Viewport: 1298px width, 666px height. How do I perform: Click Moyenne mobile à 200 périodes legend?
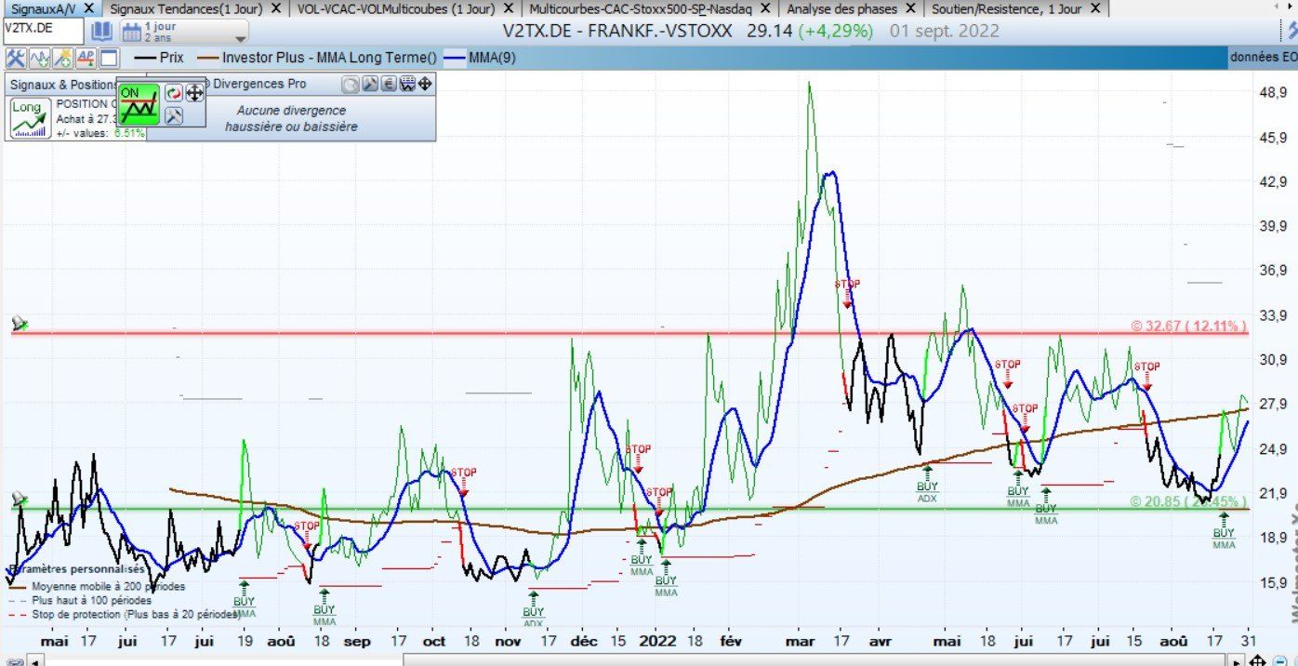pyautogui.click(x=97, y=587)
